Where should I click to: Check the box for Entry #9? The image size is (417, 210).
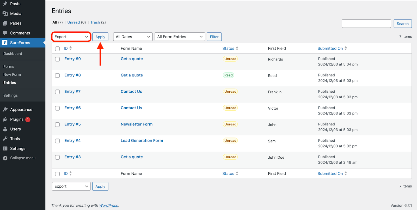[58, 59]
